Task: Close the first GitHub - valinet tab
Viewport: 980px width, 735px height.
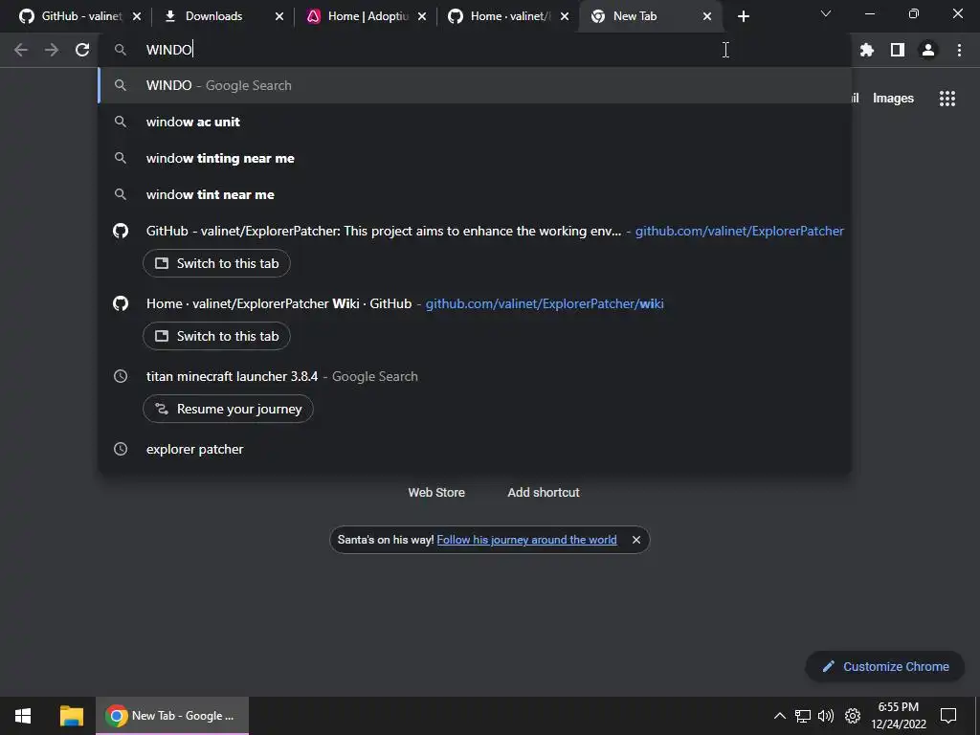Action: point(137,16)
